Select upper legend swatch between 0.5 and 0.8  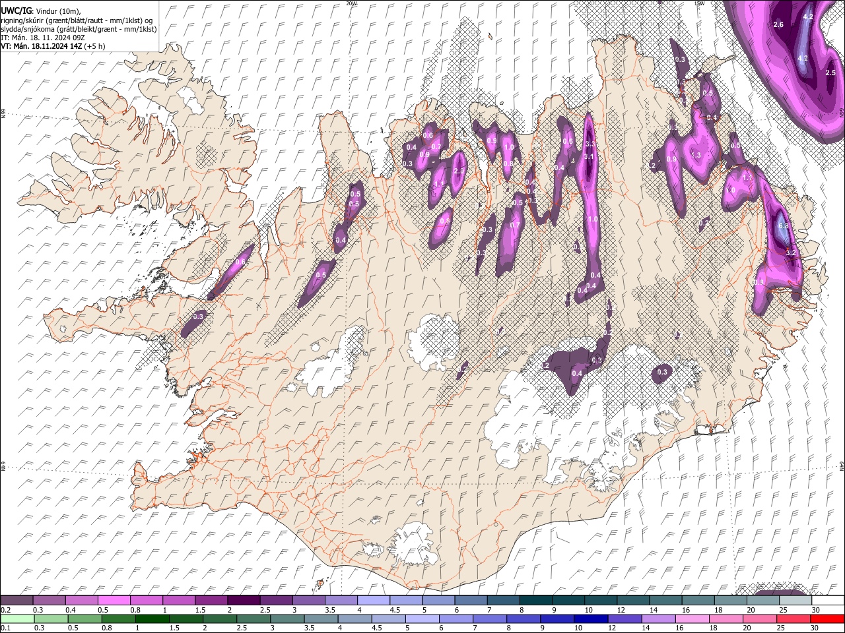(x=114, y=600)
